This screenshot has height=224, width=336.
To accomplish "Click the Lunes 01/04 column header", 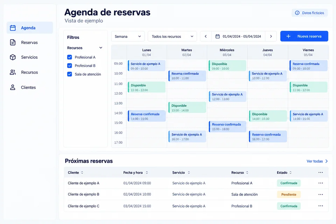I will 147,52.
